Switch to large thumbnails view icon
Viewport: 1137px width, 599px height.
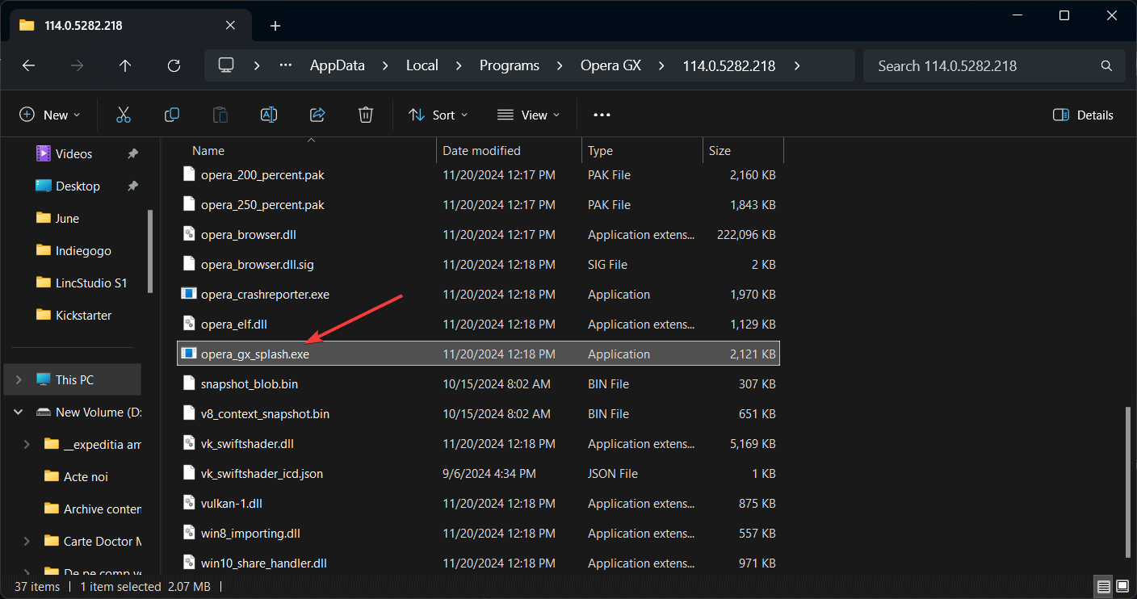click(1122, 586)
